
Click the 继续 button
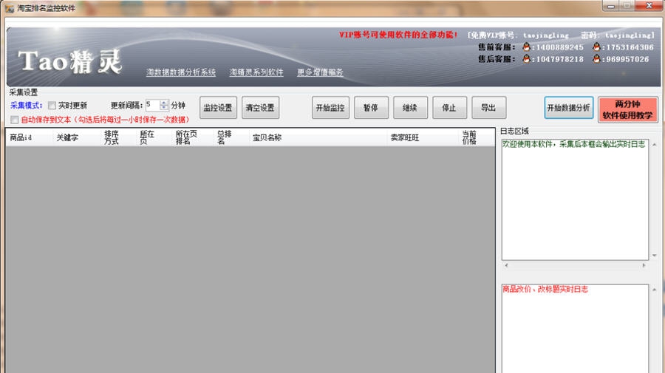click(x=410, y=108)
